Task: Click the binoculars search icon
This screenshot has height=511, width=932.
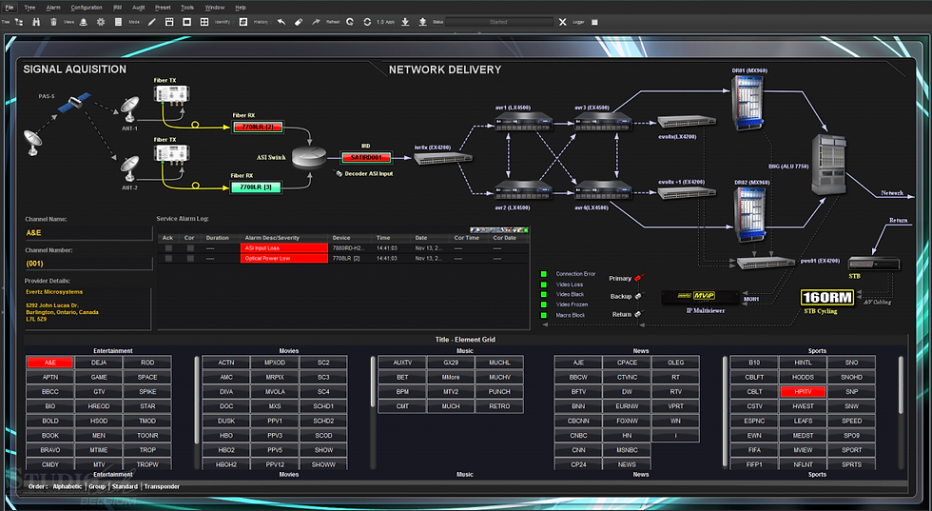Action: 36,22
